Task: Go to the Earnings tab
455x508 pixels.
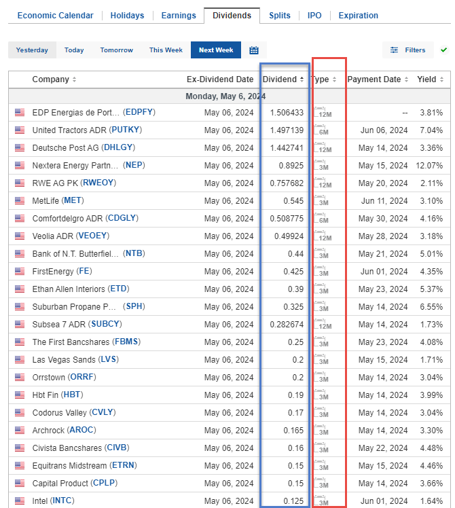Action: pos(179,16)
